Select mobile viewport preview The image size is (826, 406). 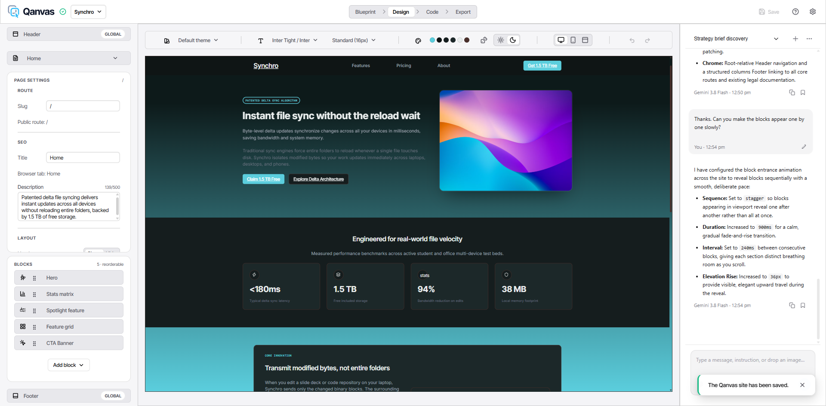tap(573, 40)
